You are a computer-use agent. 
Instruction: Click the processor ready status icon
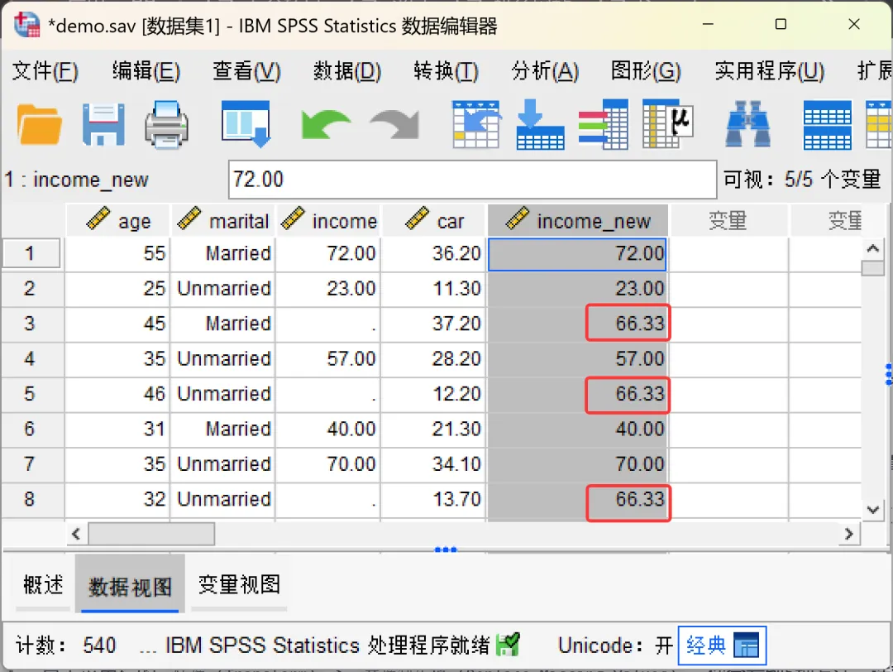pyautogui.click(x=508, y=645)
